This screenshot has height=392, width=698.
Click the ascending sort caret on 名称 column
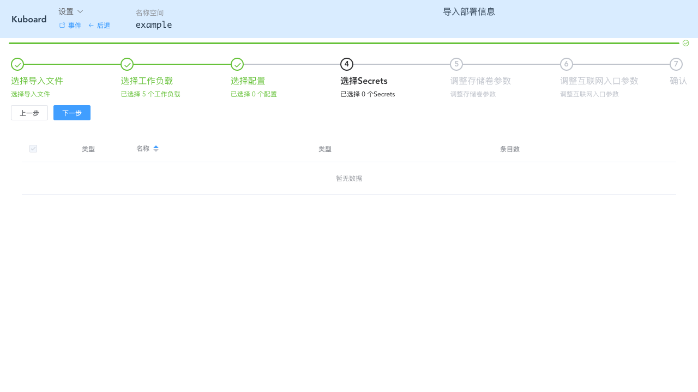tap(156, 146)
